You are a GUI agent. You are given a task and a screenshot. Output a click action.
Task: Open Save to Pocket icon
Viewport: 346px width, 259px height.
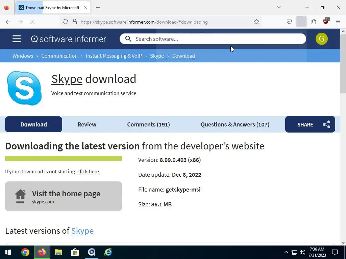pos(289,22)
